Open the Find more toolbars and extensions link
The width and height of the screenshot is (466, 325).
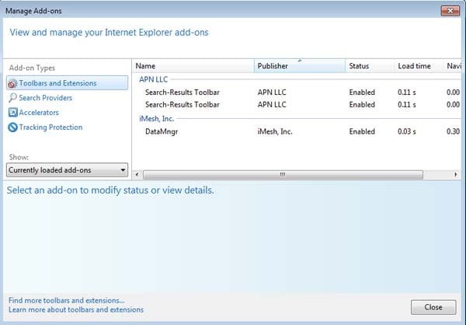(x=67, y=300)
